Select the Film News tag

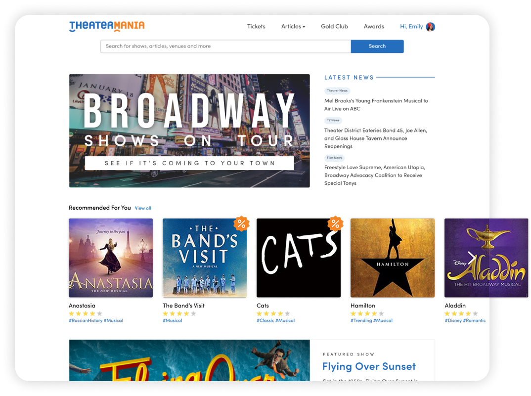[x=334, y=158]
